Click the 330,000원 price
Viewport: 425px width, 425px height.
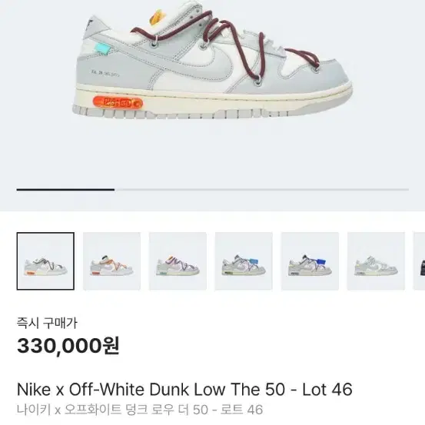pyautogui.click(x=68, y=346)
